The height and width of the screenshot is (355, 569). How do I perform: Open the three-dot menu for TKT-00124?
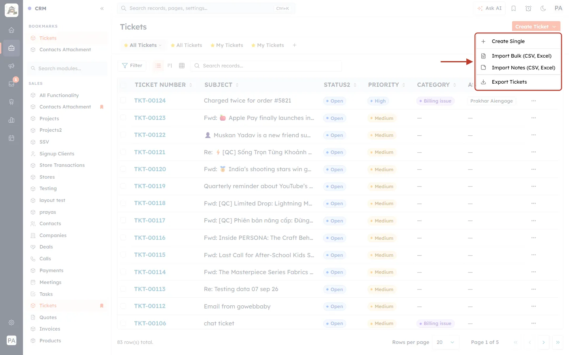[533, 101]
